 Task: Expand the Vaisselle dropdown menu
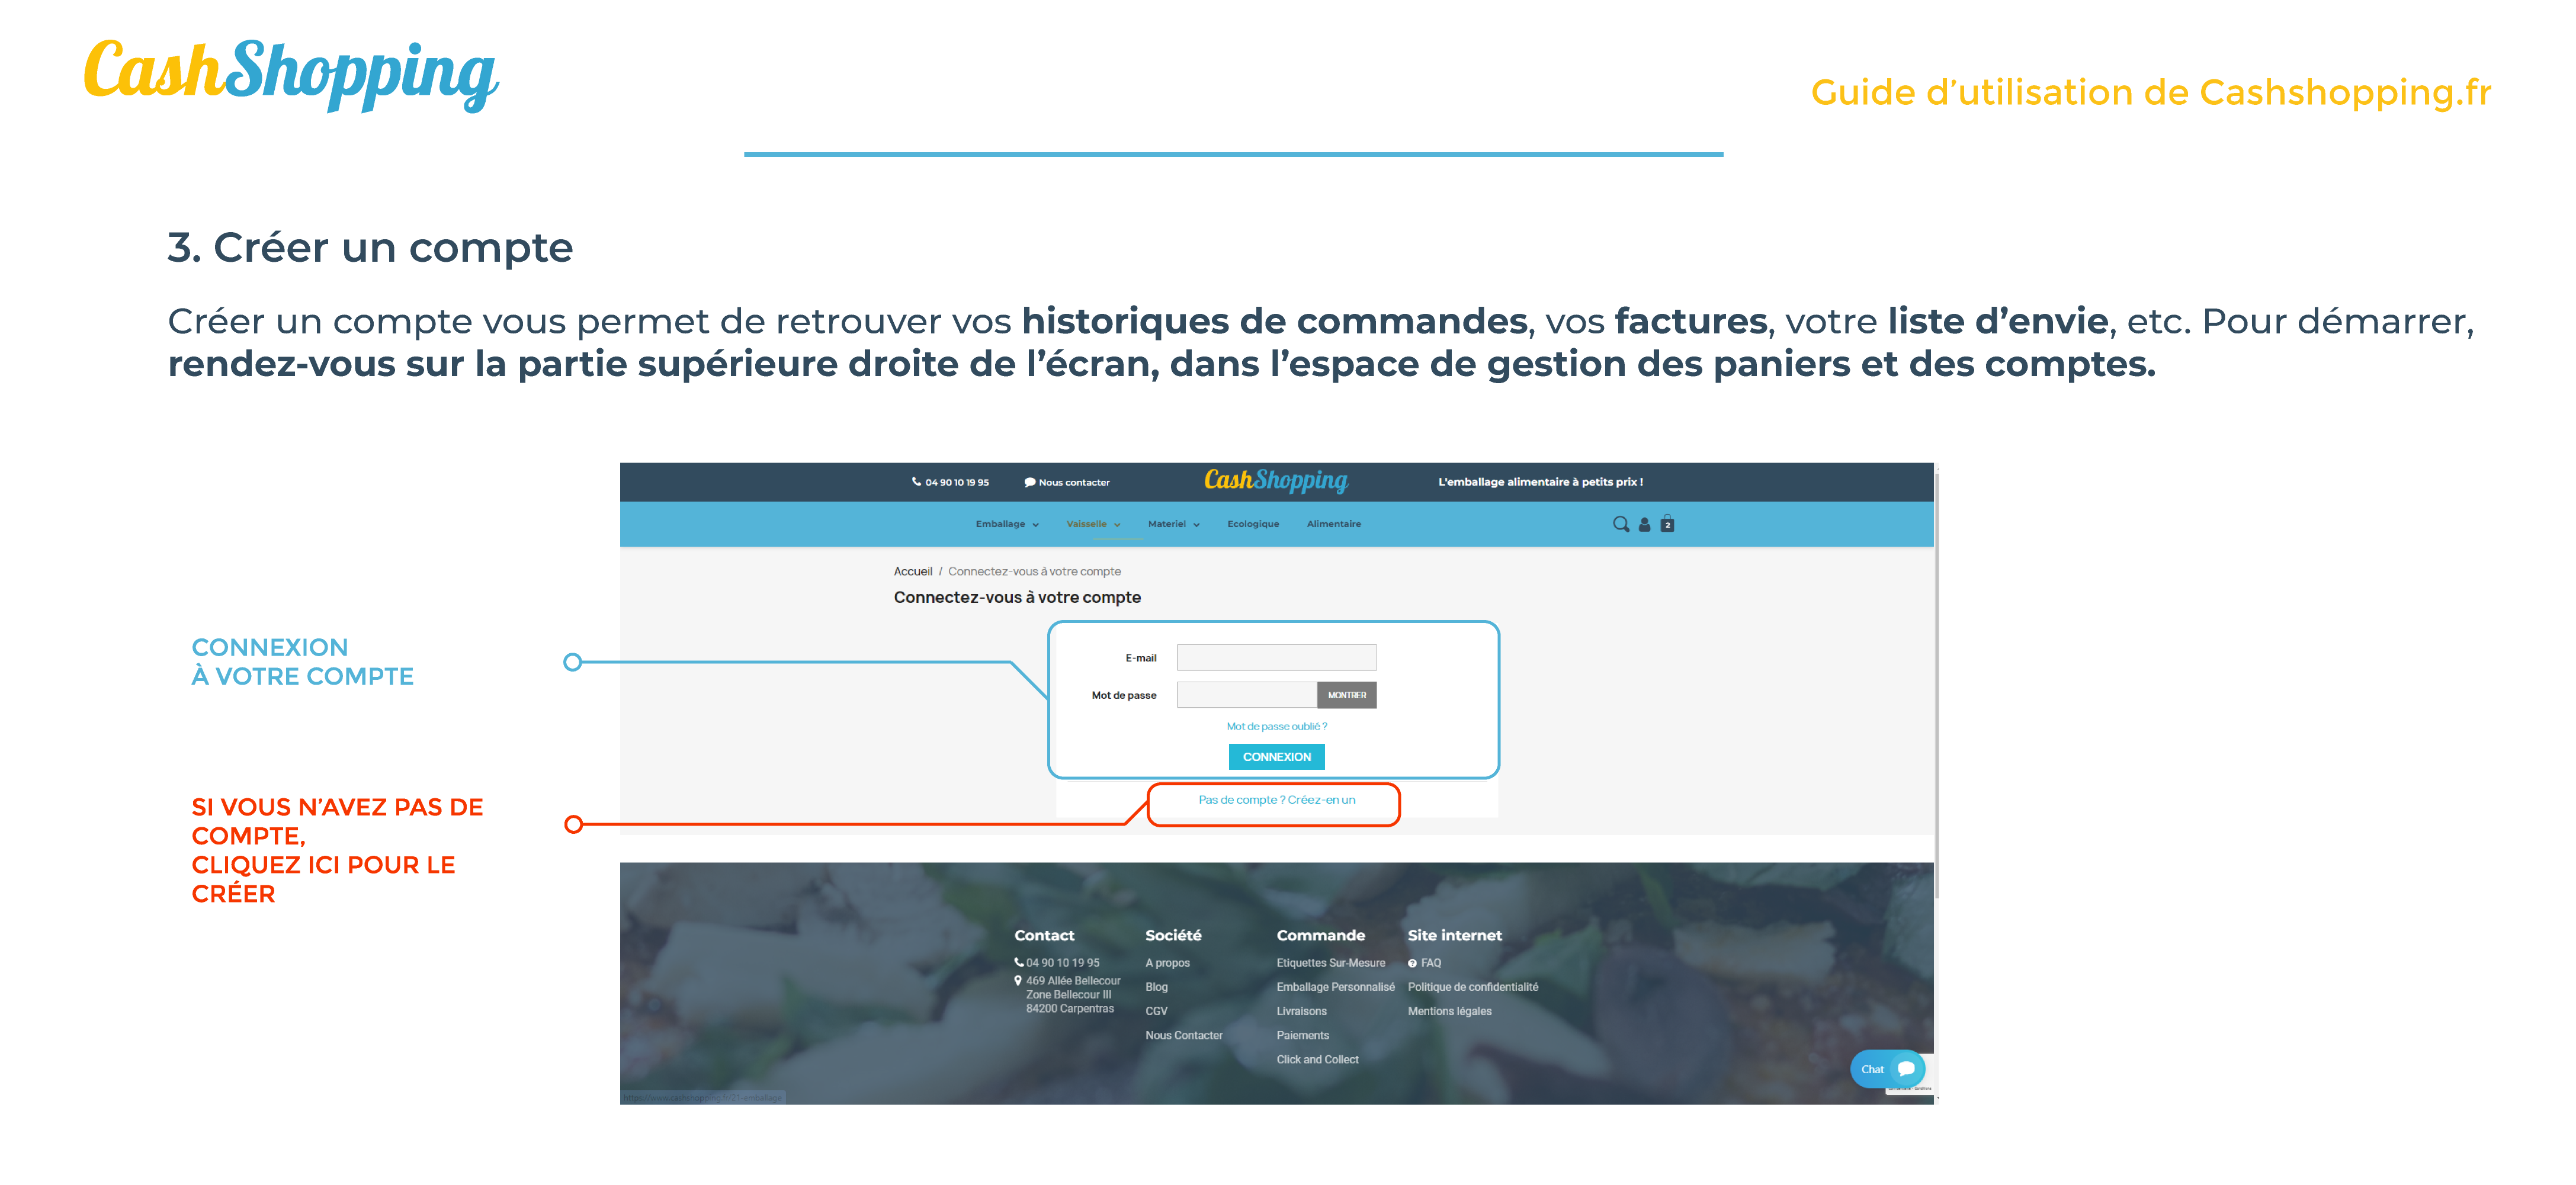[1093, 524]
